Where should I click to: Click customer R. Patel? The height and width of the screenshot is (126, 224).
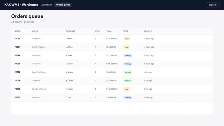(69, 55)
